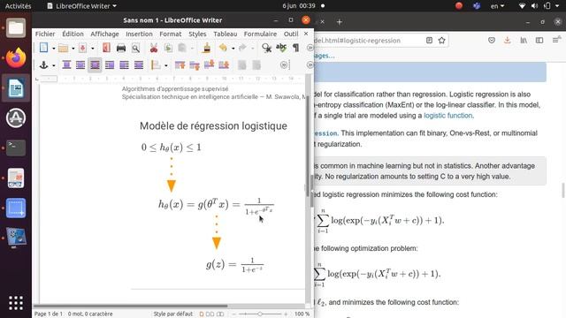Screen dimensions: 566x318
Task: Click the object Align icon
Action: point(156,64)
